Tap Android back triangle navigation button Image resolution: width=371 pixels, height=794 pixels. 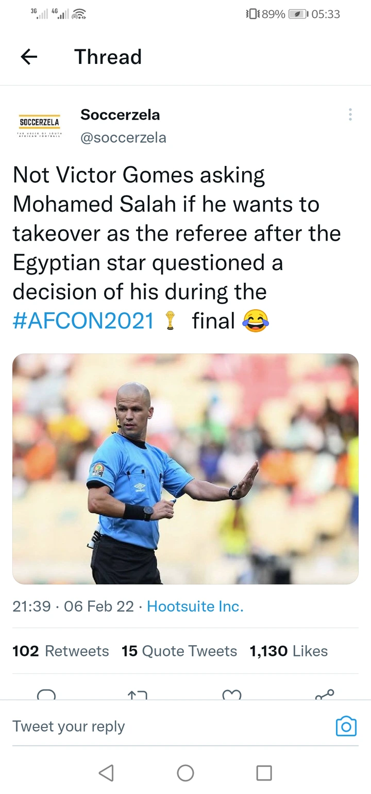coord(106,772)
